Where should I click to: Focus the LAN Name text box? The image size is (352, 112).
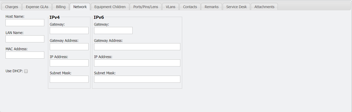pyautogui.click(x=25, y=39)
